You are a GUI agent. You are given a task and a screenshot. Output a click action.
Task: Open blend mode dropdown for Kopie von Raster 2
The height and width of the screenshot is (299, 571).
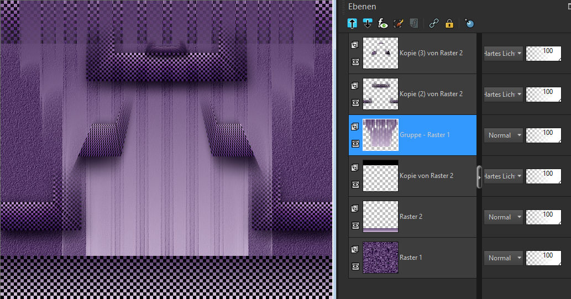coord(503,176)
